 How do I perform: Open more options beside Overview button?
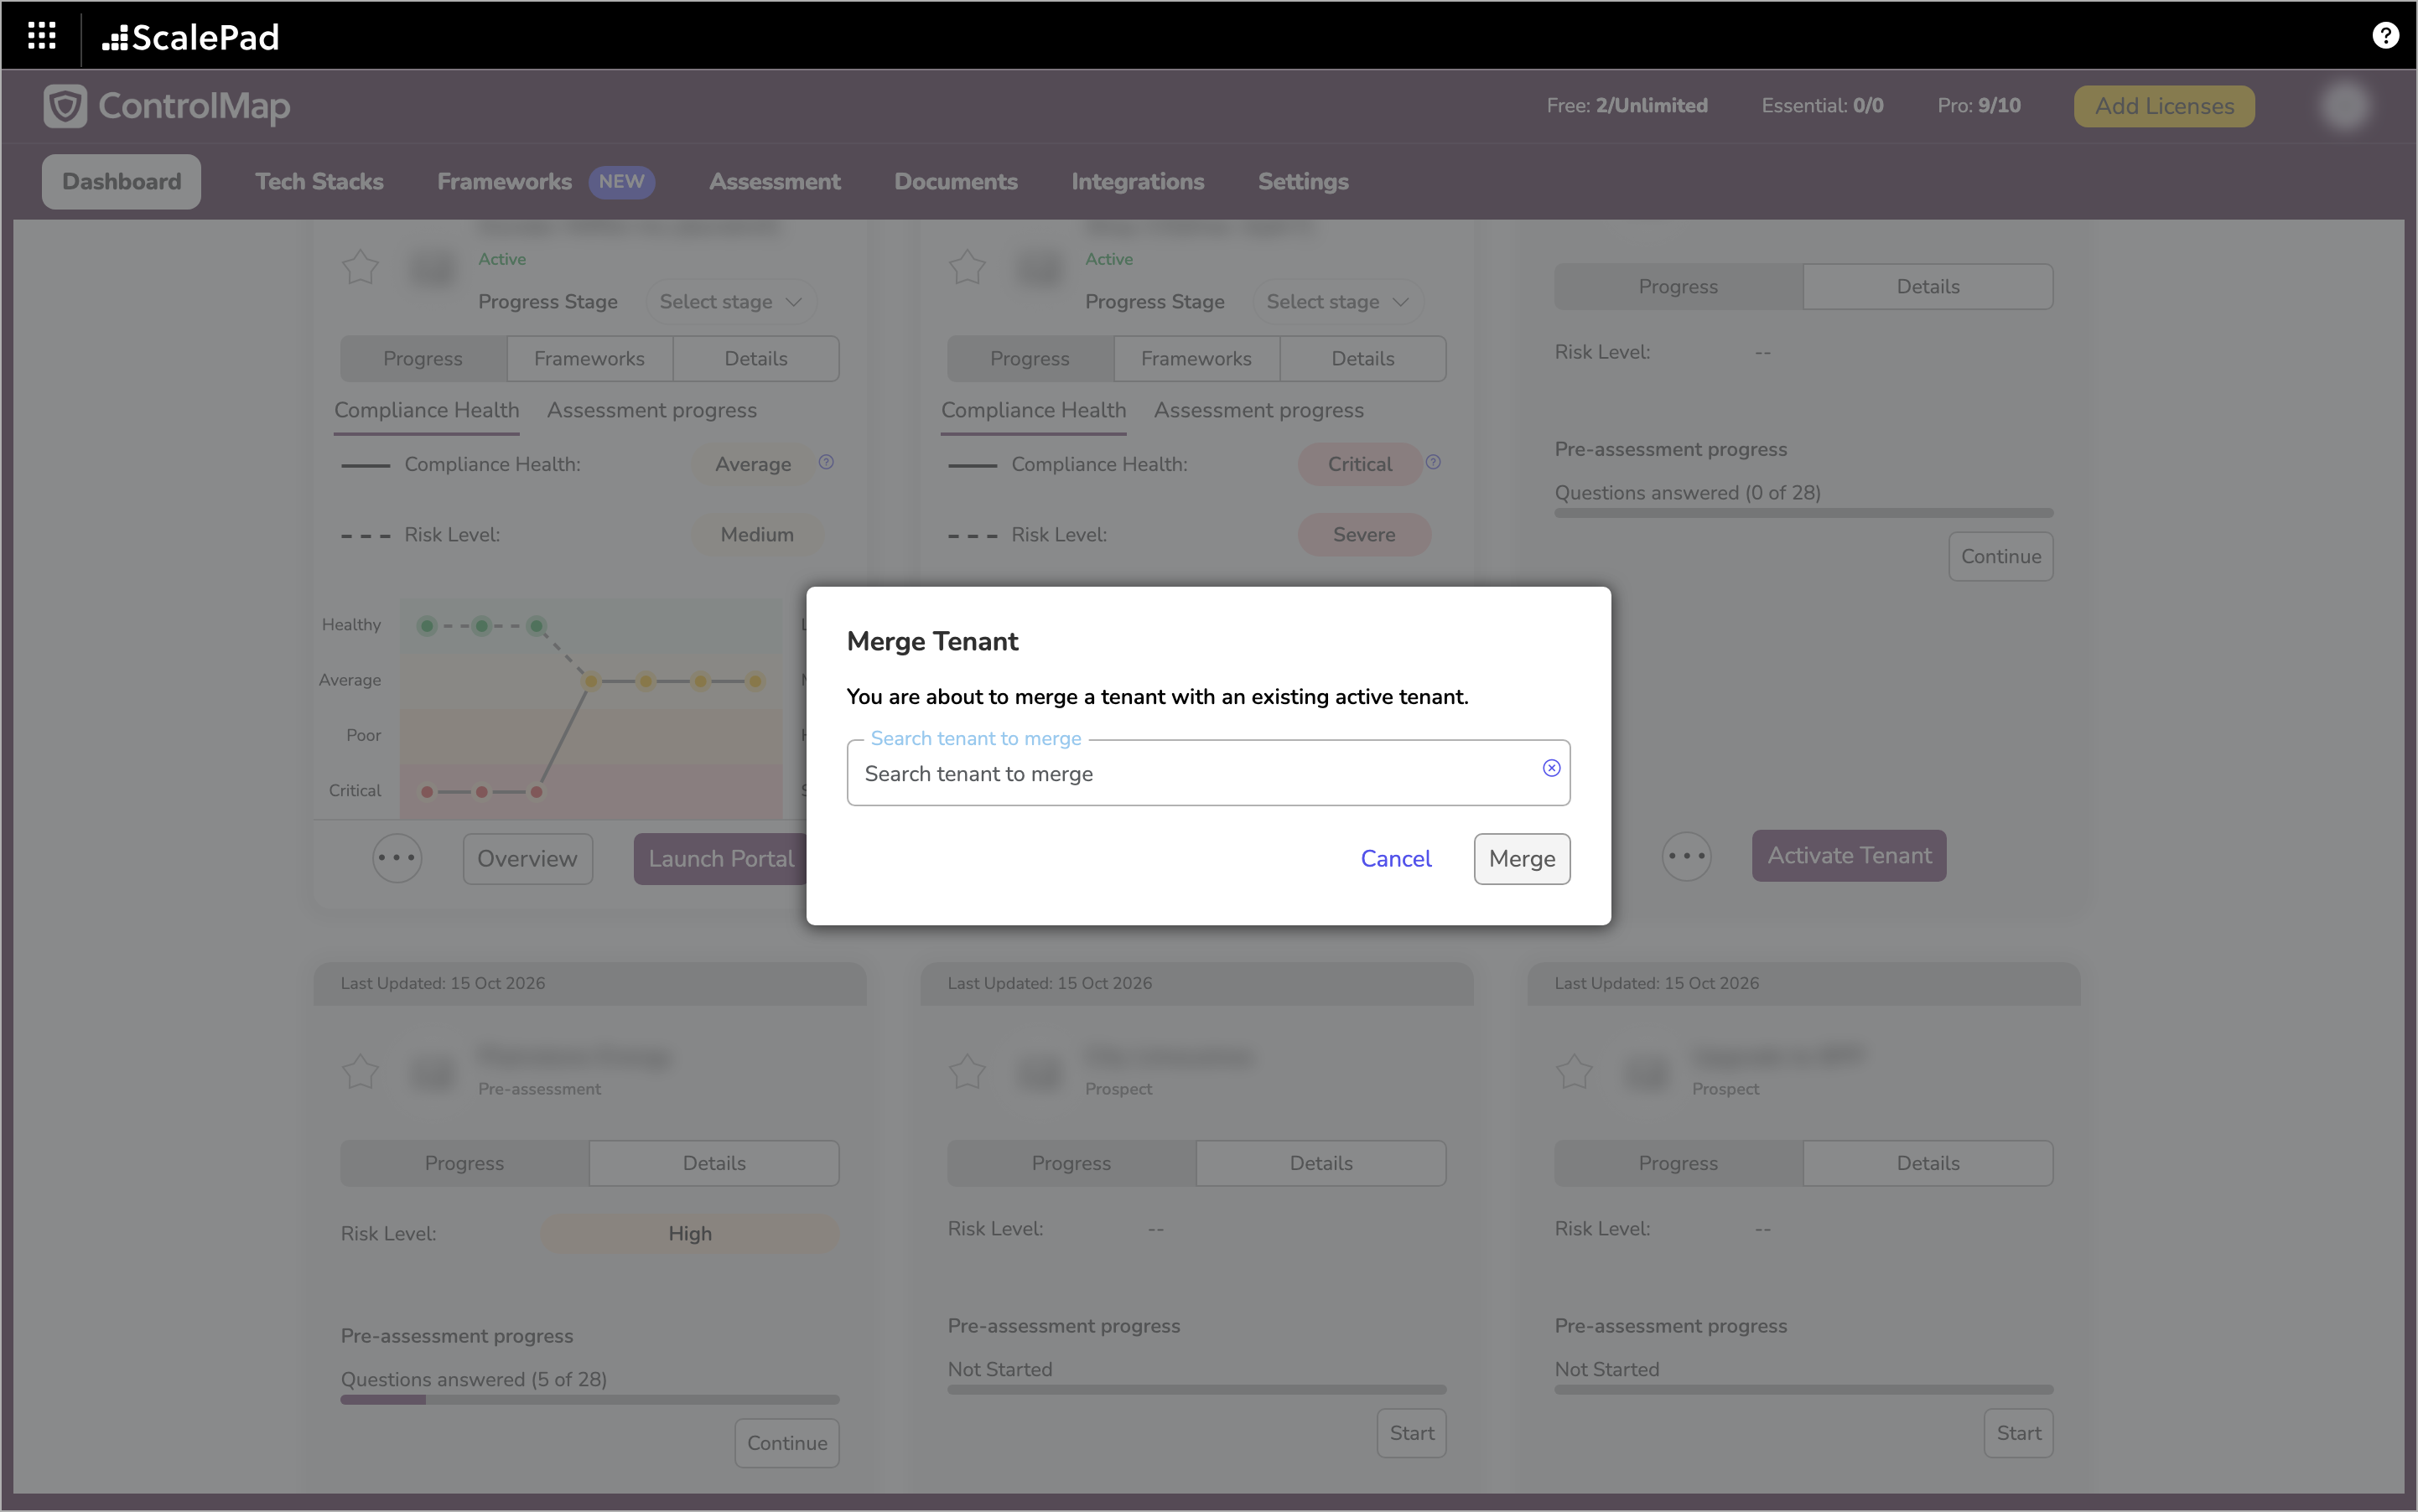pyautogui.click(x=397, y=858)
